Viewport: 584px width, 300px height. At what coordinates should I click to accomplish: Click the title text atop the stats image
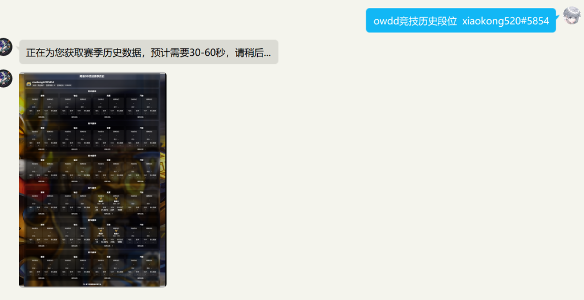click(x=92, y=76)
